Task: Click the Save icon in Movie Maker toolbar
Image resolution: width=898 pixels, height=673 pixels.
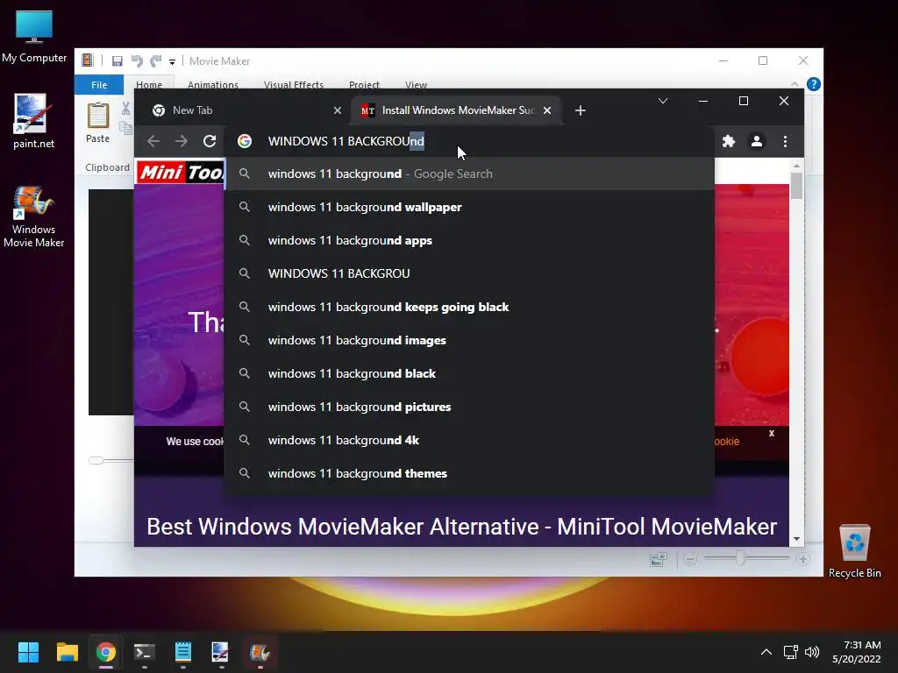Action: point(117,61)
